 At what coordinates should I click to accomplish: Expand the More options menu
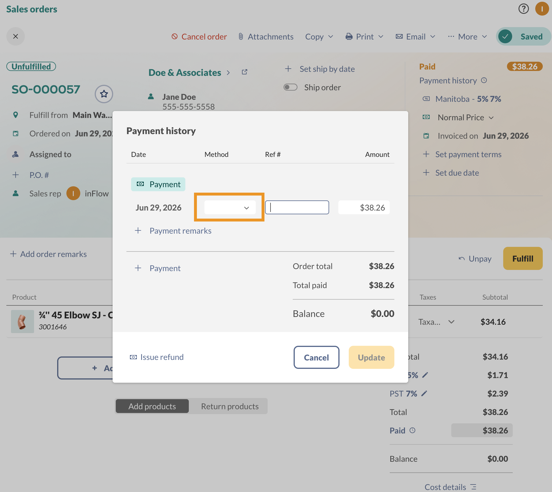tap(467, 37)
